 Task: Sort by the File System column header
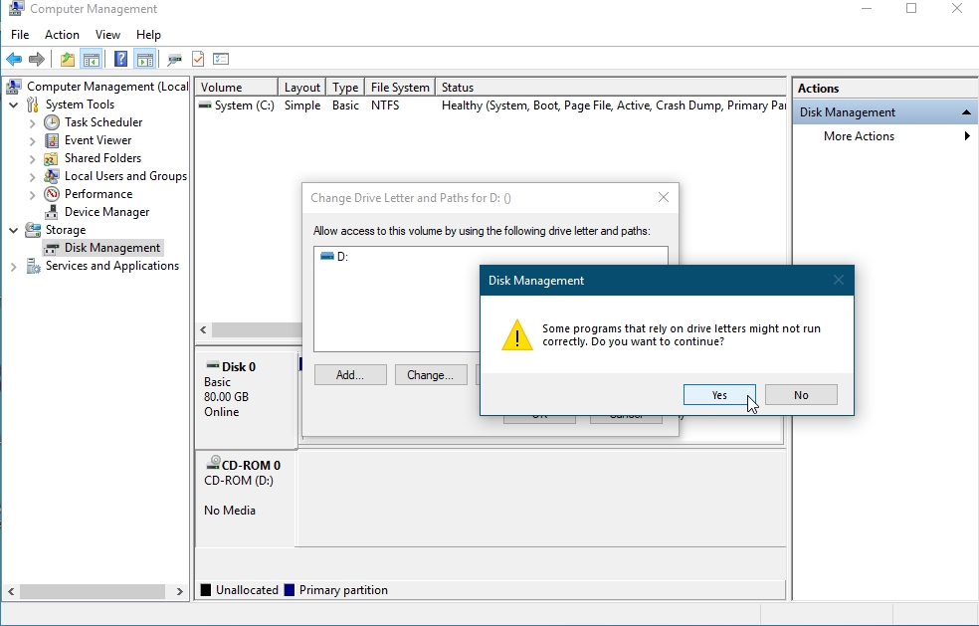[400, 88]
